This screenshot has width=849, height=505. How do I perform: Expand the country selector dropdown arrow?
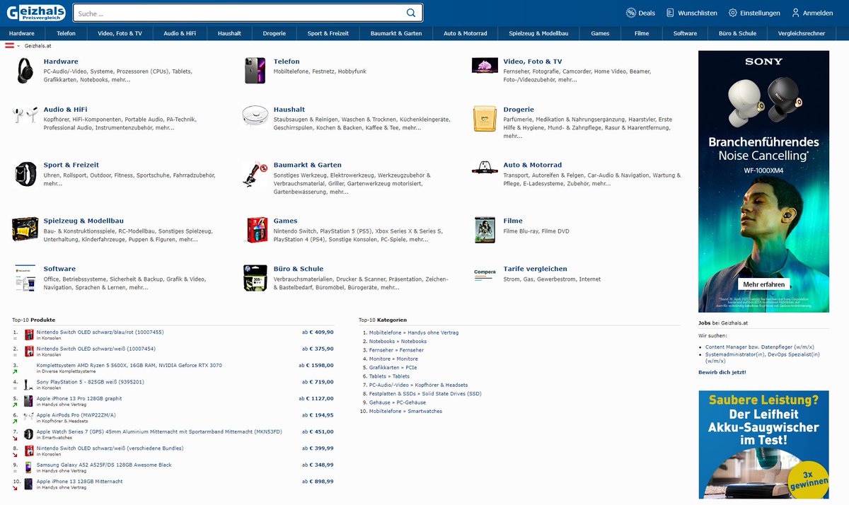click(18, 46)
